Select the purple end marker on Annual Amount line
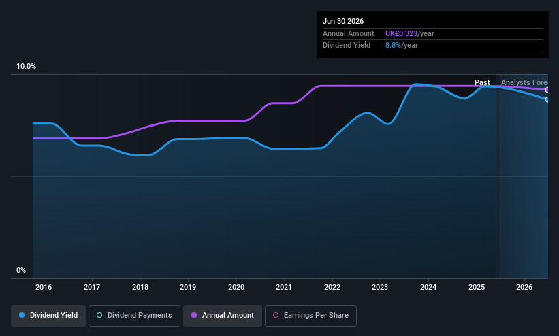This screenshot has width=559, height=336. point(547,90)
